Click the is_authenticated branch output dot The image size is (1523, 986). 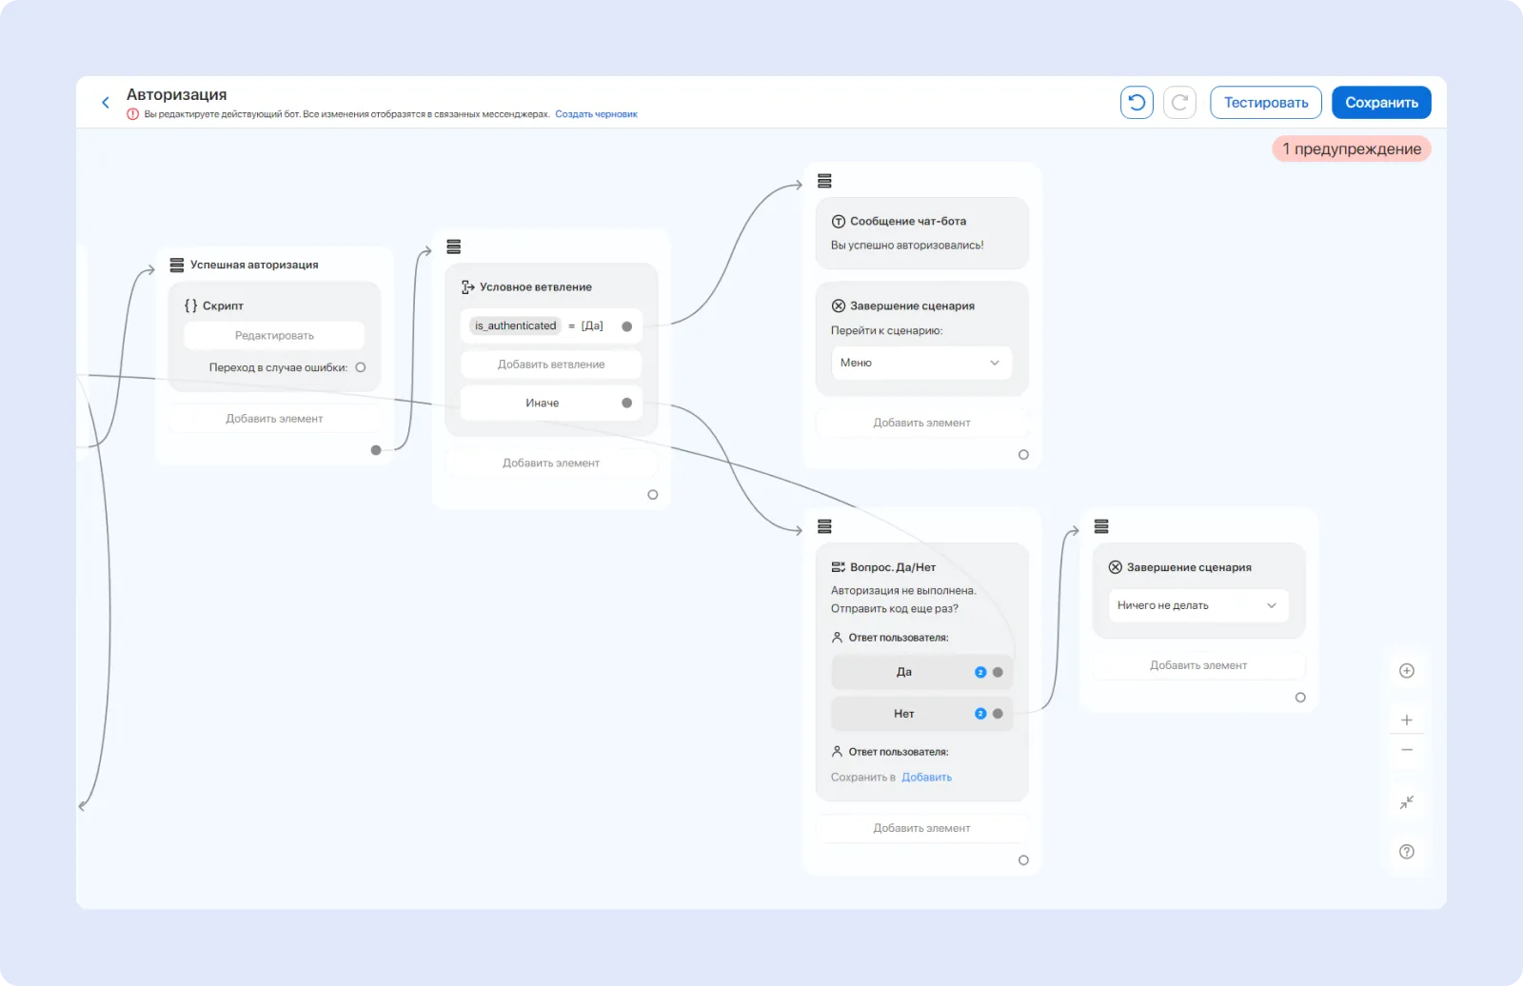point(626,326)
